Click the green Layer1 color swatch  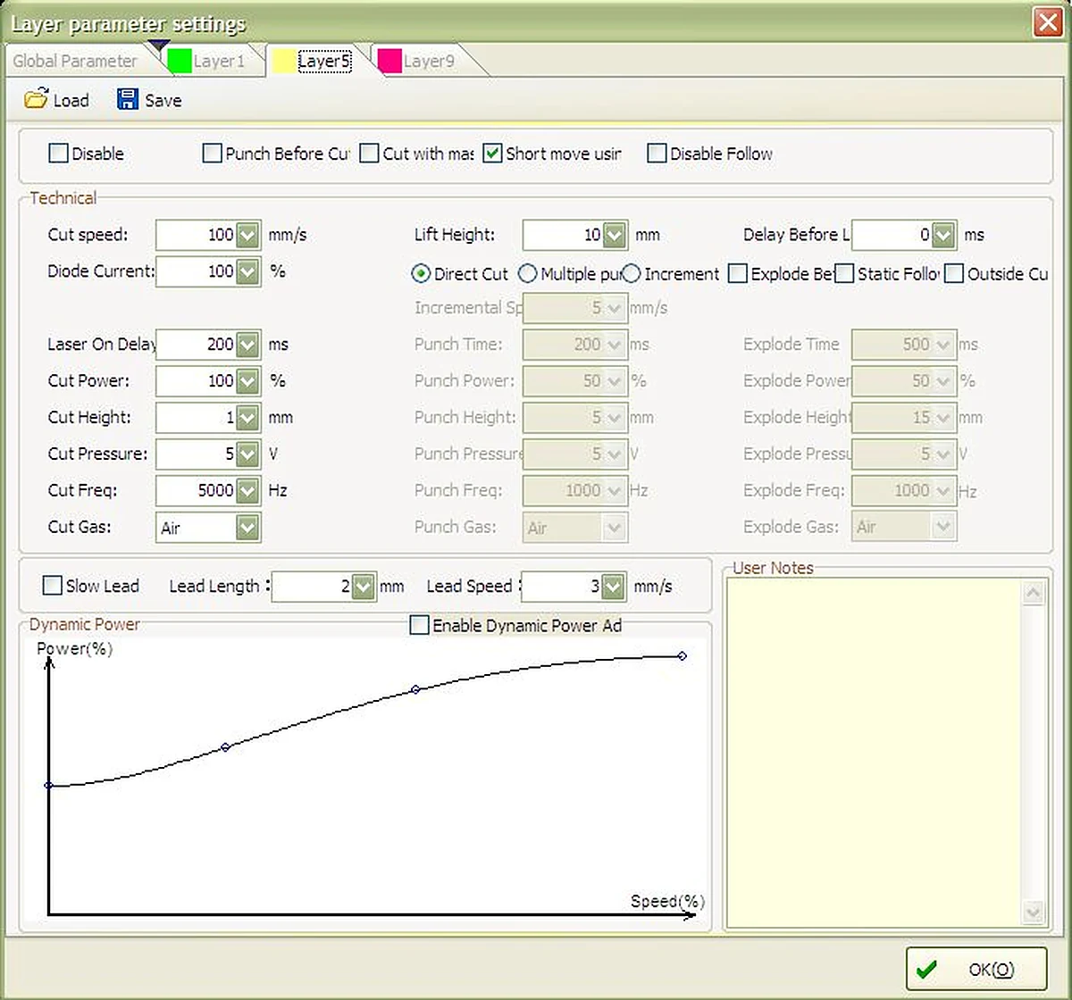click(180, 61)
